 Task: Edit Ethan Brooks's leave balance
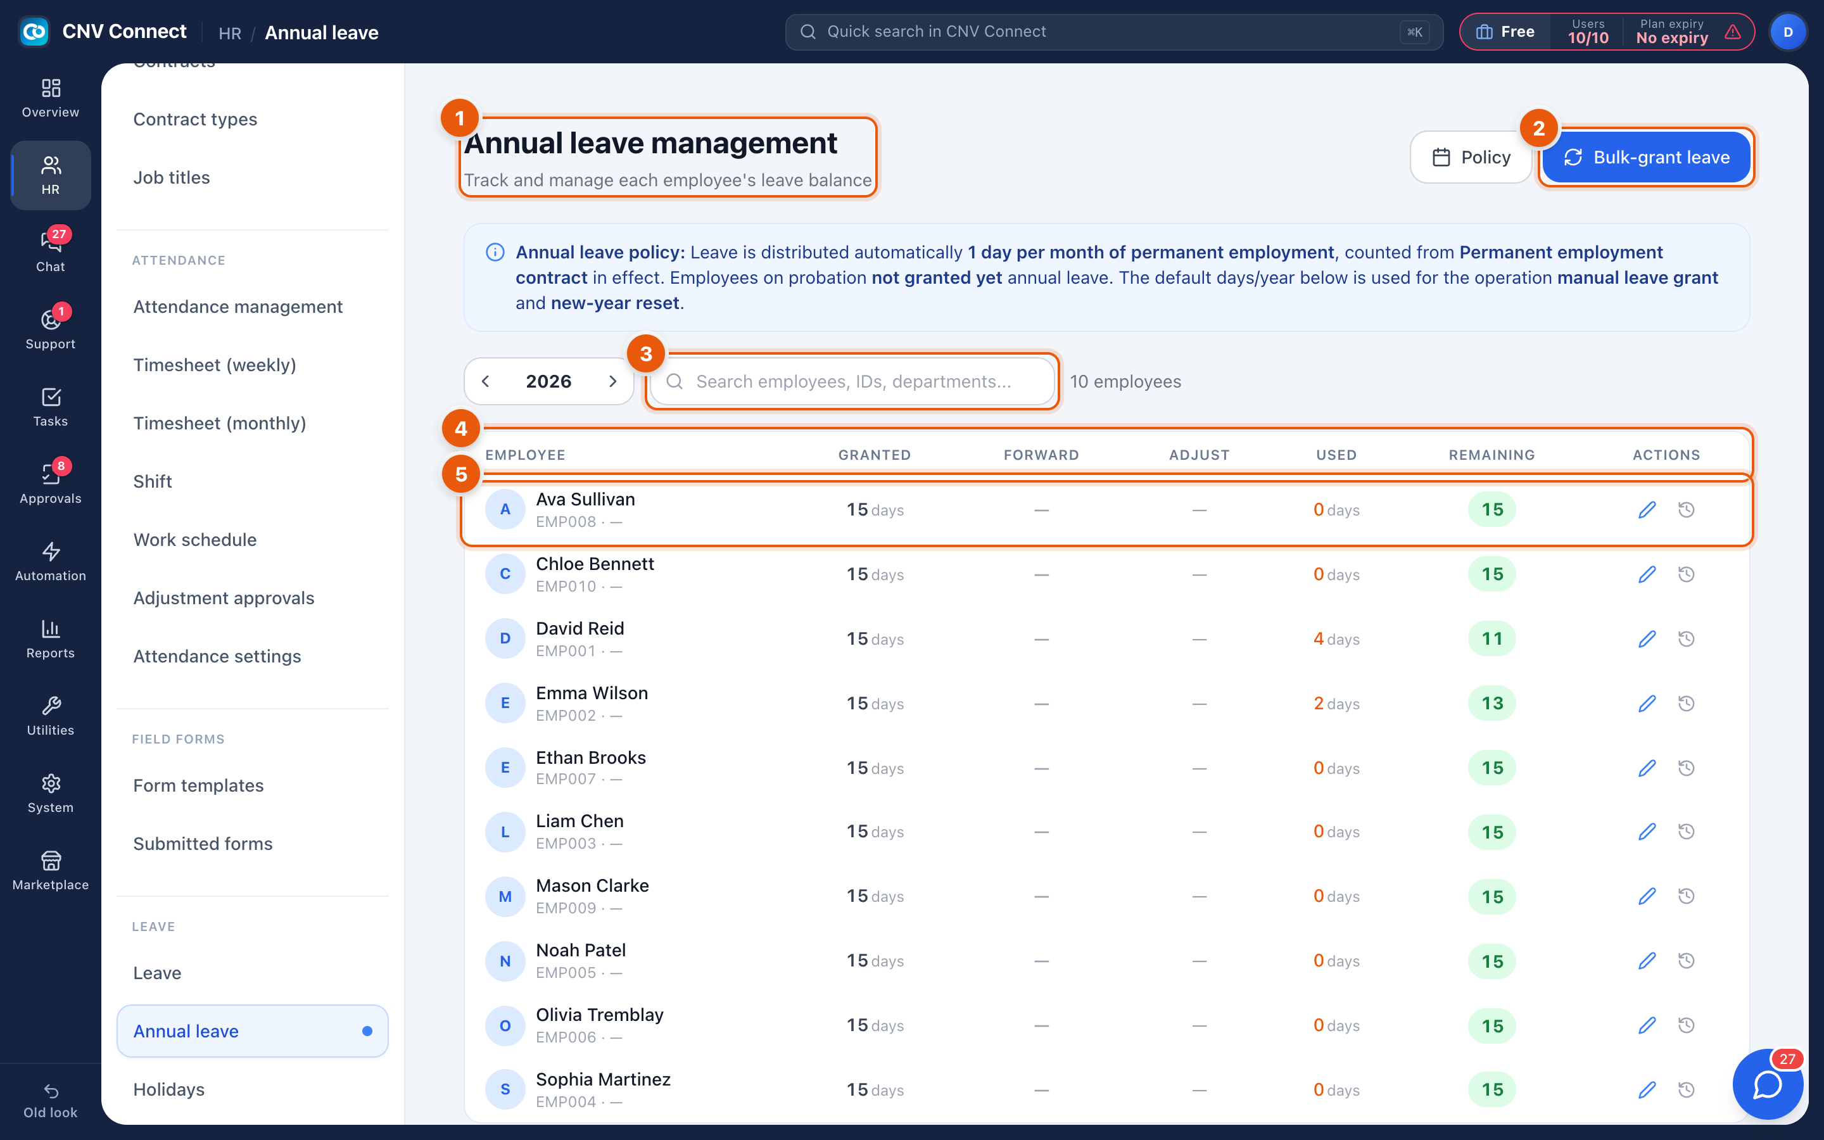tap(1647, 768)
